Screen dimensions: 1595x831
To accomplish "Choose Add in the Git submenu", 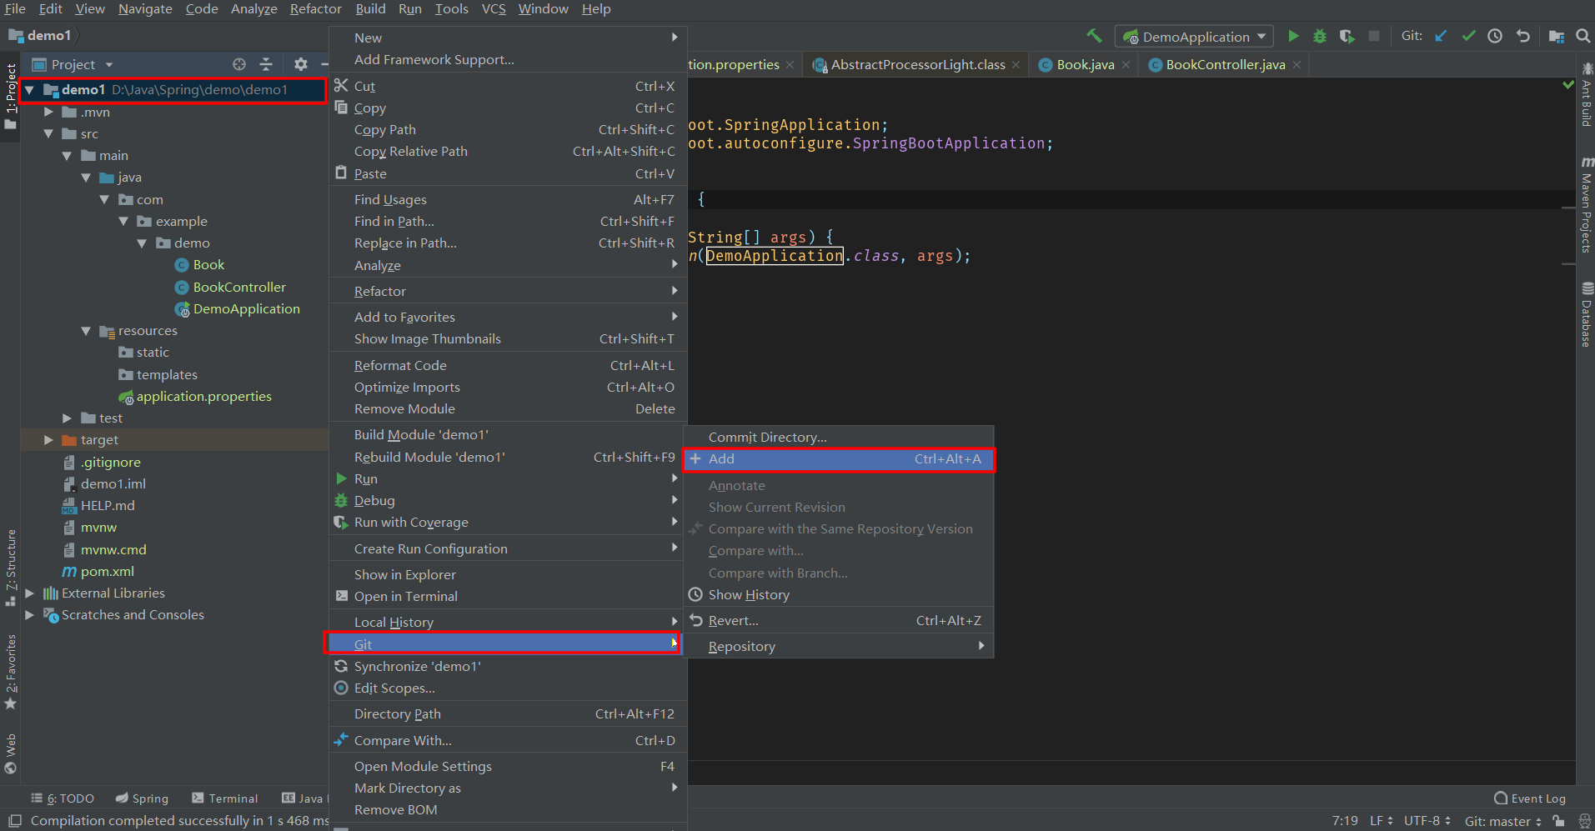I will pyautogui.click(x=839, y=459).
